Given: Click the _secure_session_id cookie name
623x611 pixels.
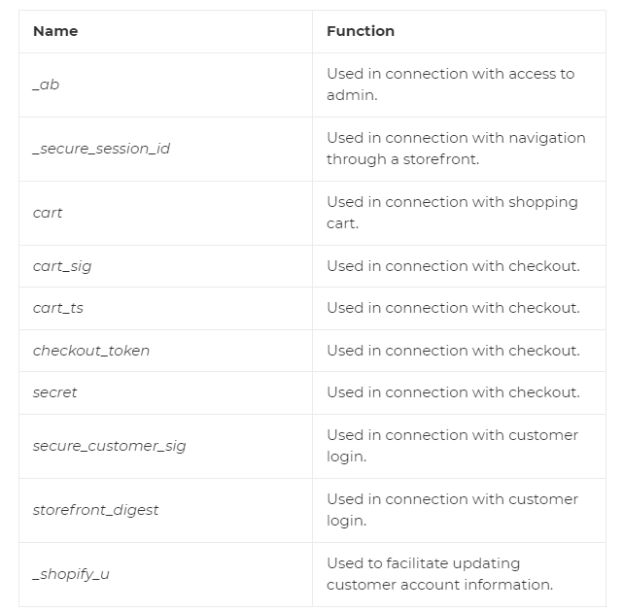Looking at the screenshot, I should 101,149.
